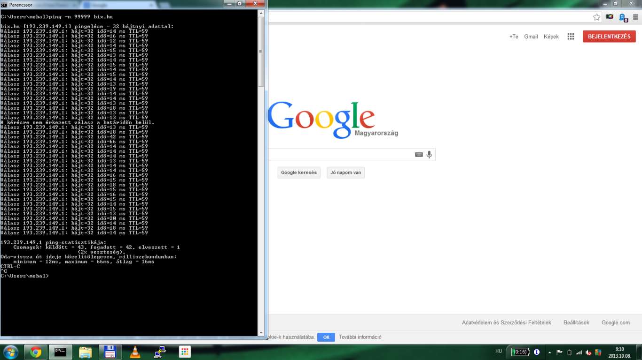This screenshot has height=360, width=642.
Task: Open the colored grid app in the taskbar
Action: [x=185, y=352]
